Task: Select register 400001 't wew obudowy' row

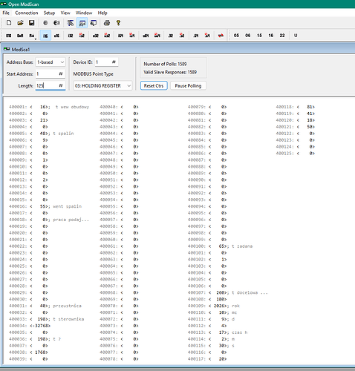Action: click(x=49, y=107)
